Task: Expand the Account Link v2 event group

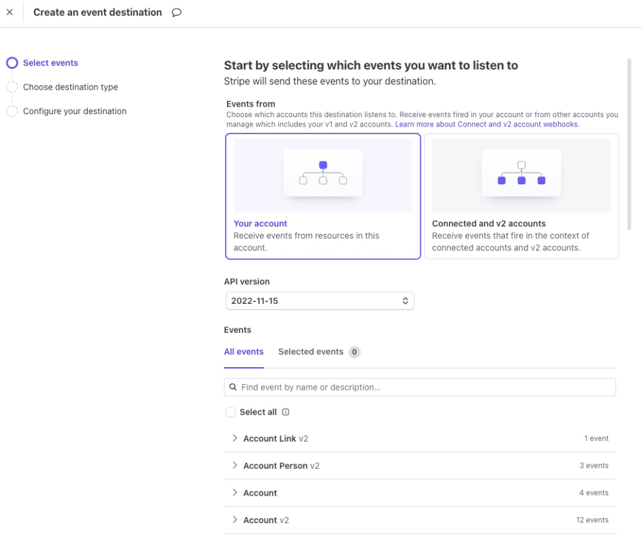Action: (235, 439)
